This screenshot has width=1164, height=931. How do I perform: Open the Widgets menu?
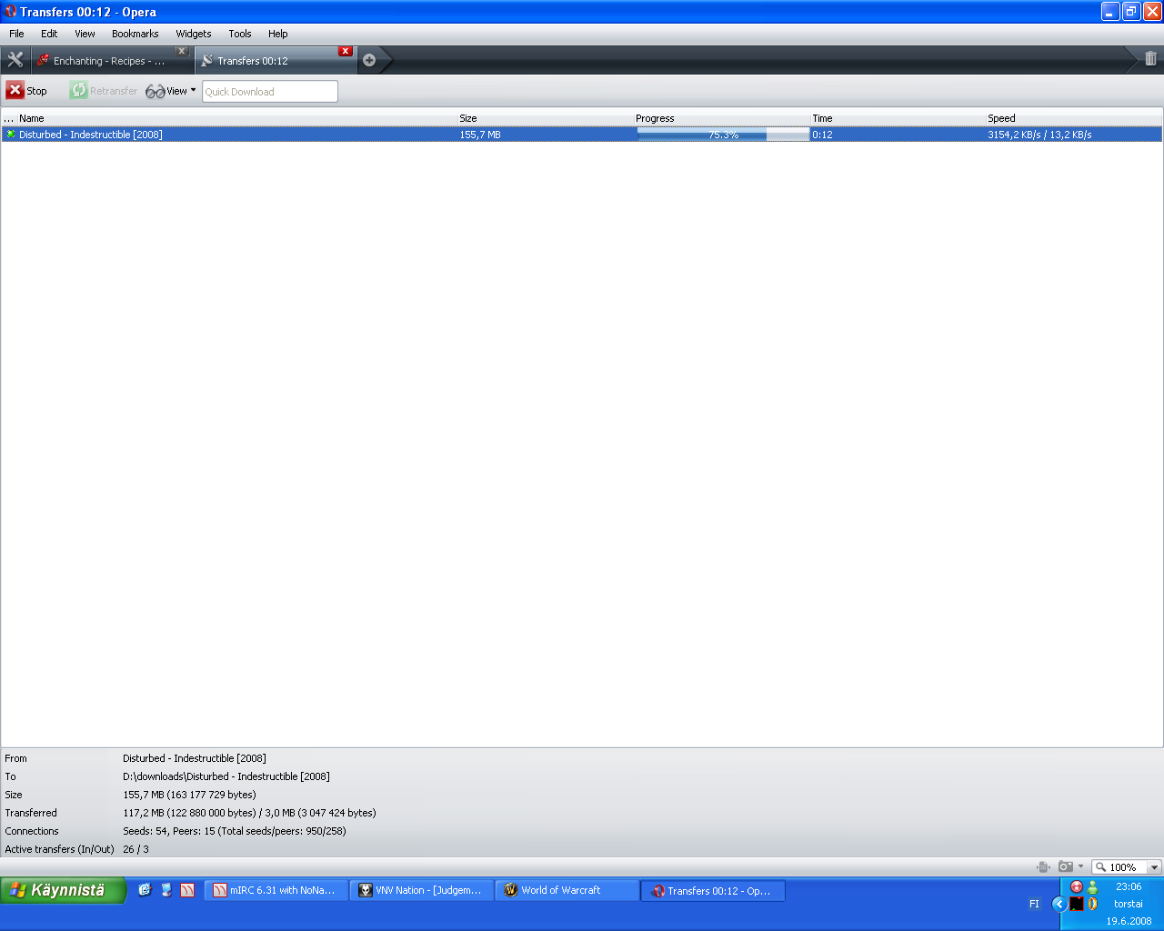[194, 34]
